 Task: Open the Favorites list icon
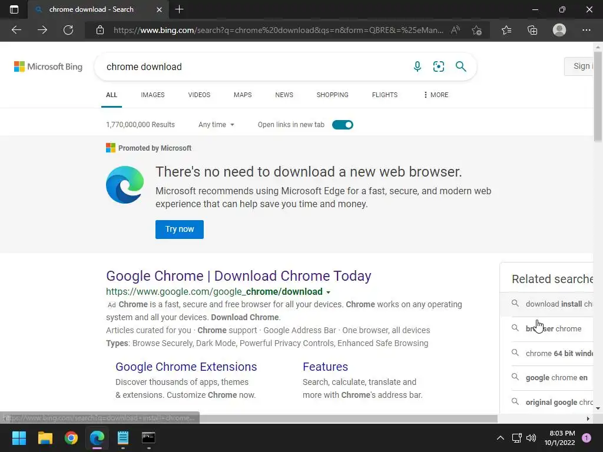pyautogui.click(x=506, y=30)
